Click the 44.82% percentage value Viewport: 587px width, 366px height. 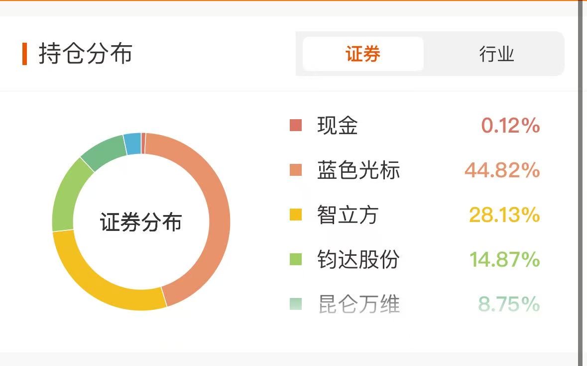pos(502,170)
